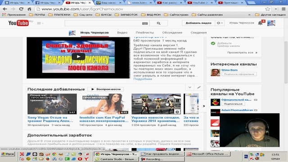Click the browser Back arrow
Viewport: 288px width, 162px height.
[5, 9]
